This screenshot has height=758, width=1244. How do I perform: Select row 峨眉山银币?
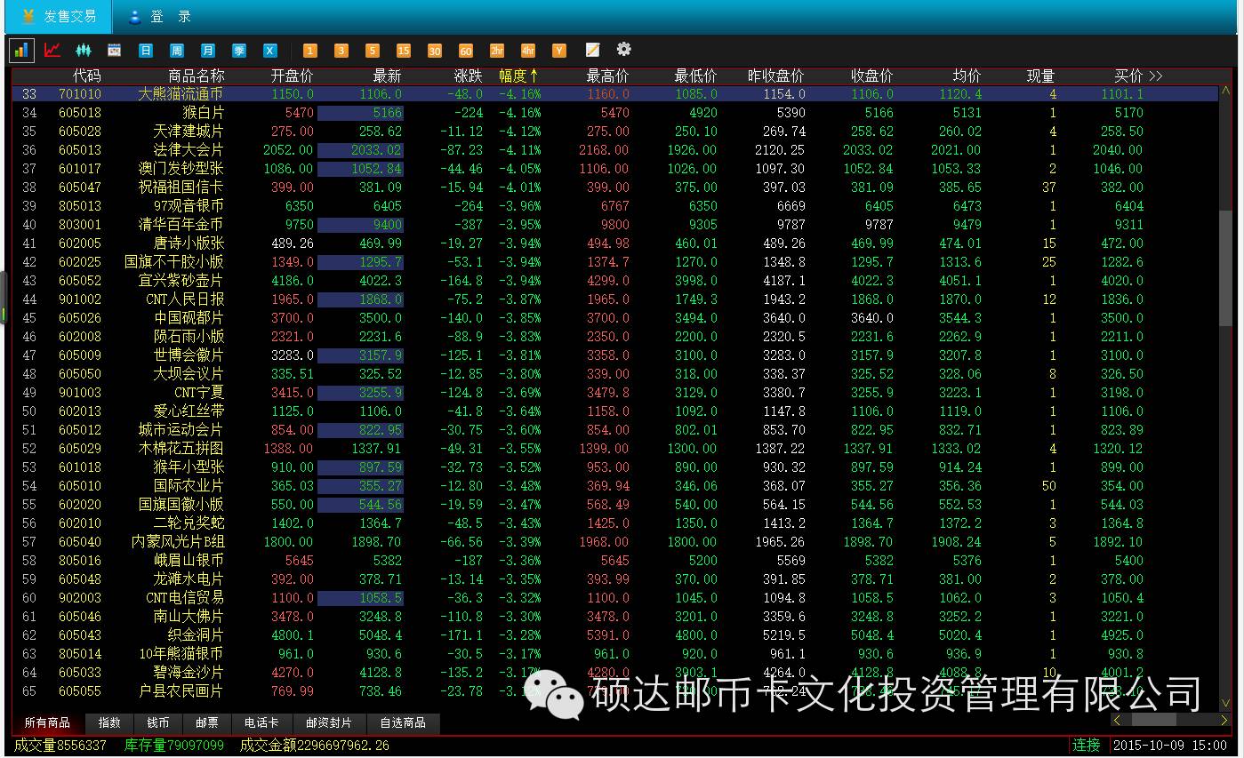(x=614, y=561)
